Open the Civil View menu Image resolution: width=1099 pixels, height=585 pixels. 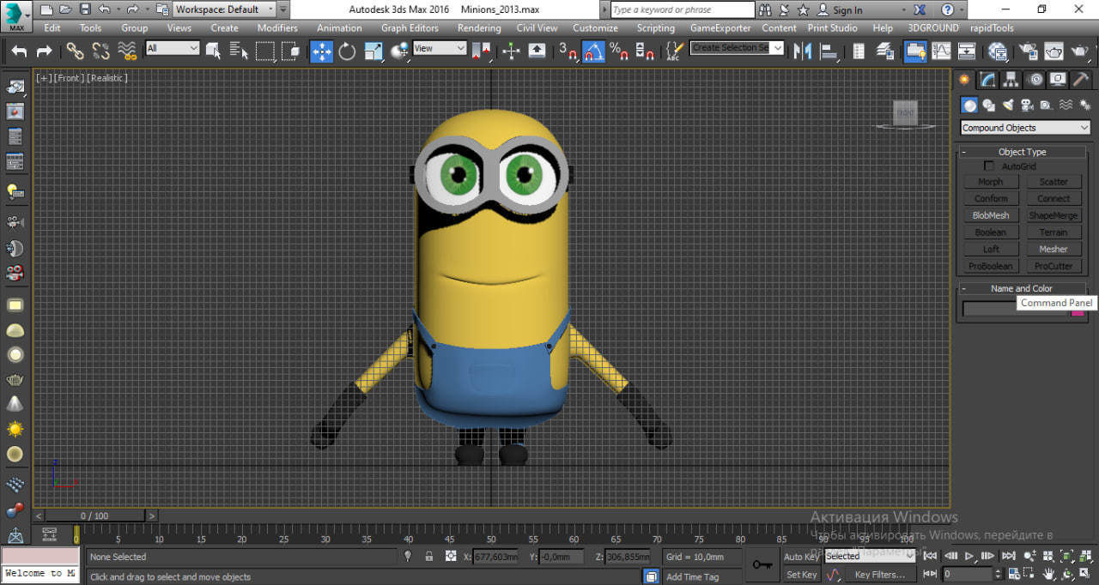click(x=537, y=27)
